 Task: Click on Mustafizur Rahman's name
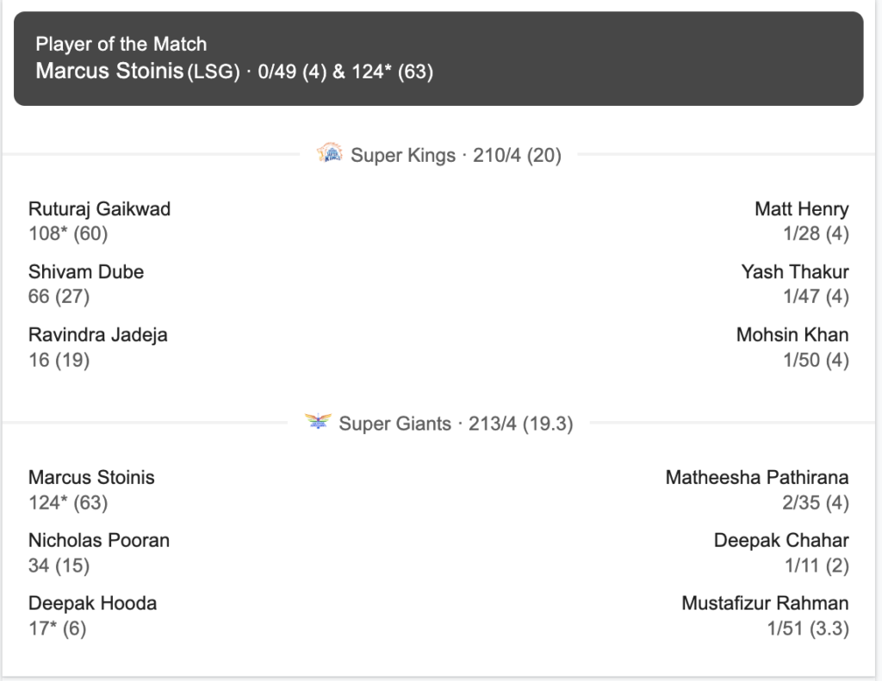765,604
